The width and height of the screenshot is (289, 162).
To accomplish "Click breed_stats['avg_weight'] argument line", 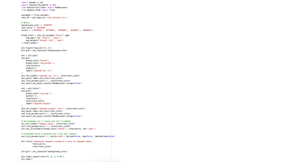I will click(40, 63).
